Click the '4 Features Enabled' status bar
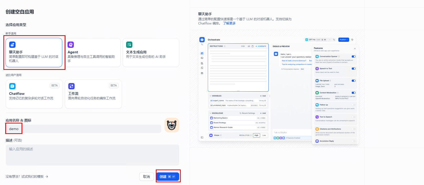This screenshot has width=424, height=185. 292,138
